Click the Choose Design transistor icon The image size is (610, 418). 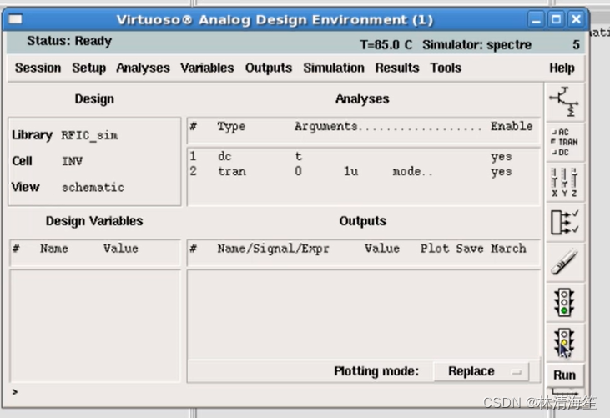(x=564, y=102)
